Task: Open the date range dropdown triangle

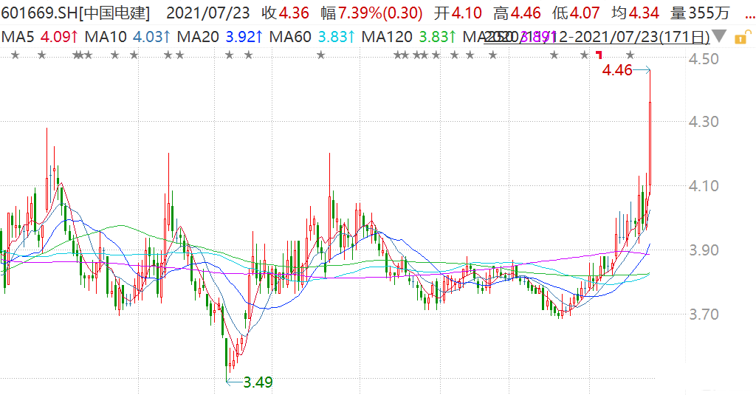Action: (x=719, y=37)
